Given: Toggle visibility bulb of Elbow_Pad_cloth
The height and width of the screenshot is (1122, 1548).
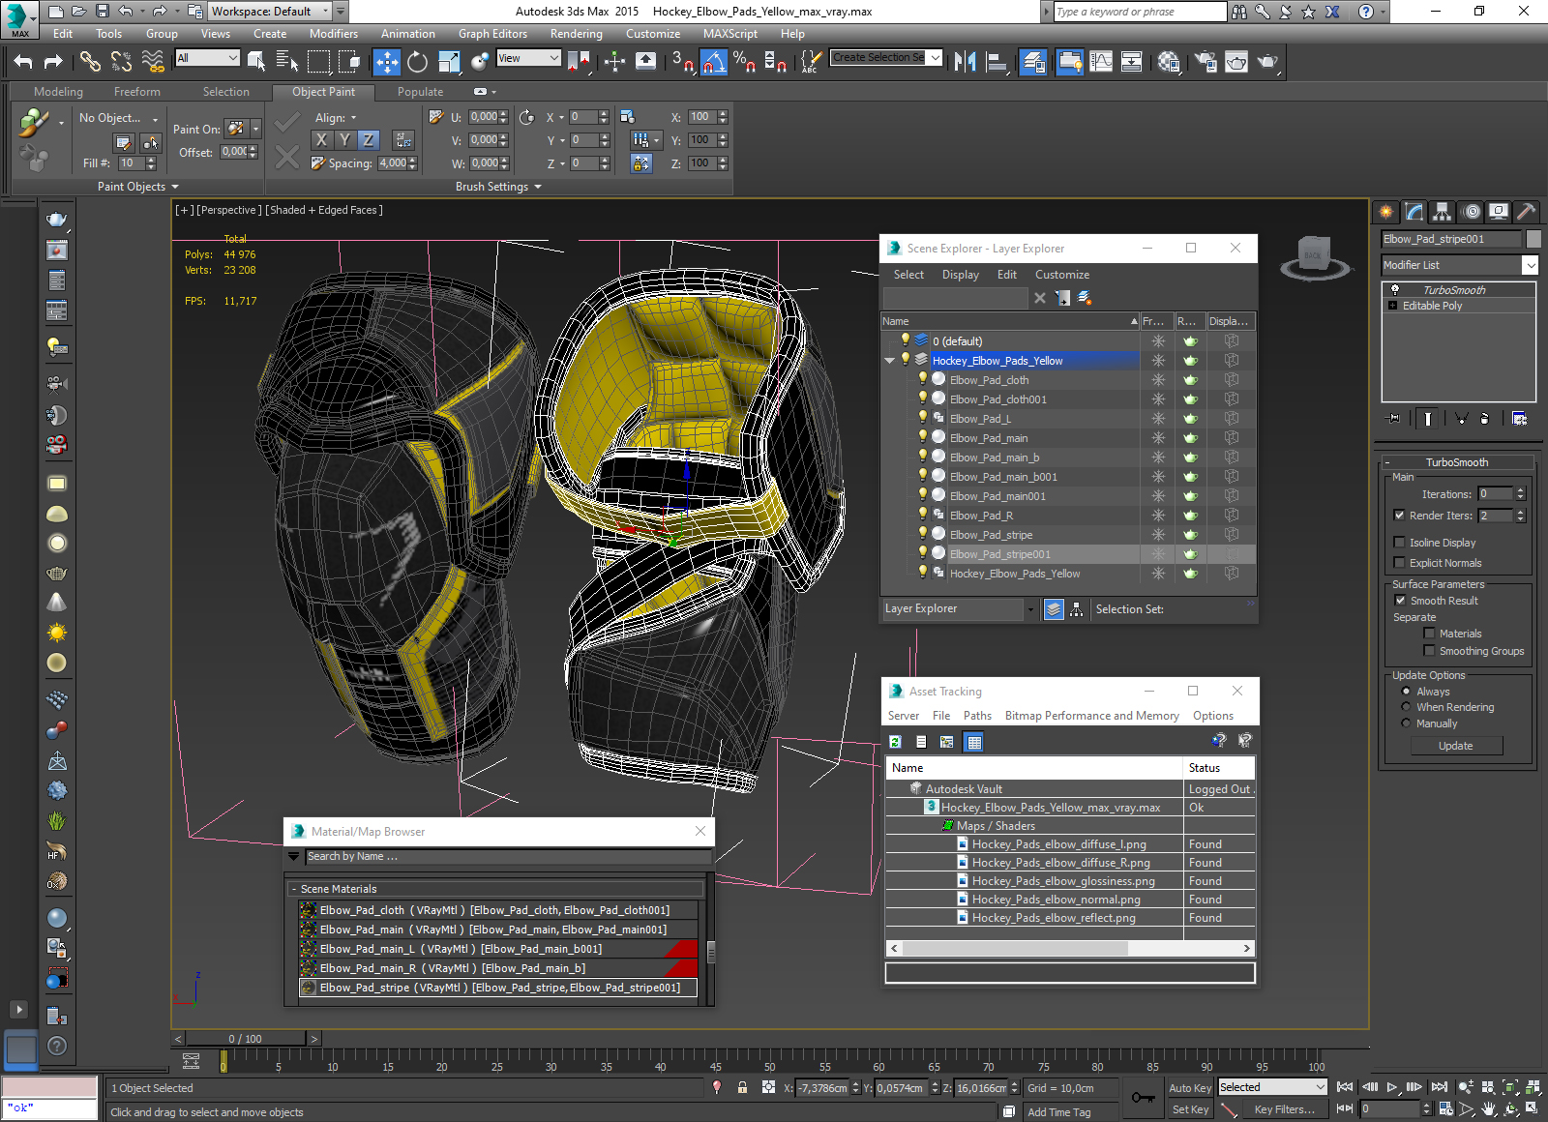Looking at the screenshot, I should coord(922,379).
